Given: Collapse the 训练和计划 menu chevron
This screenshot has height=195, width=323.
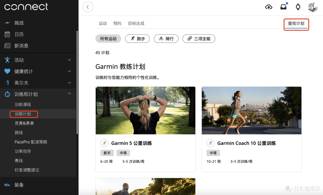Looking at the screenshot, I should click(x=69, y=93).
